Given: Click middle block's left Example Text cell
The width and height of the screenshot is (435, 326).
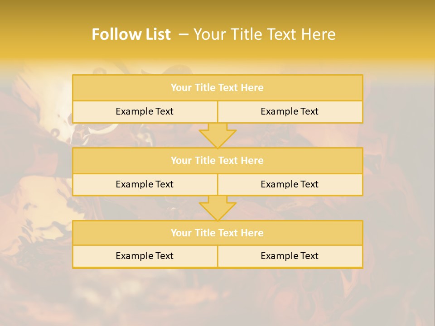Looking at the screenshot, I should tap(145, 185).
